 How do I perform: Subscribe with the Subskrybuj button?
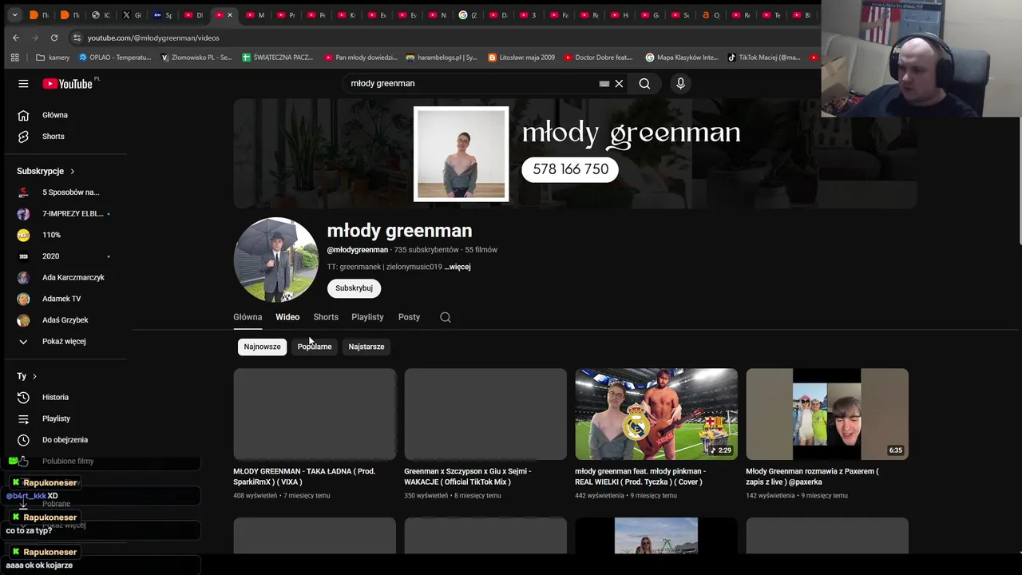tap(354, 288)
